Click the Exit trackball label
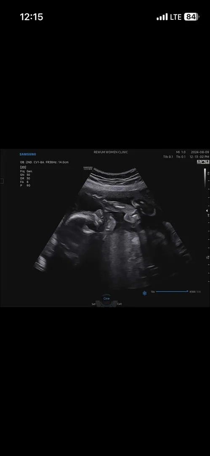The height and width of the screenshot is (456, 210). click(x=120, y=304)
